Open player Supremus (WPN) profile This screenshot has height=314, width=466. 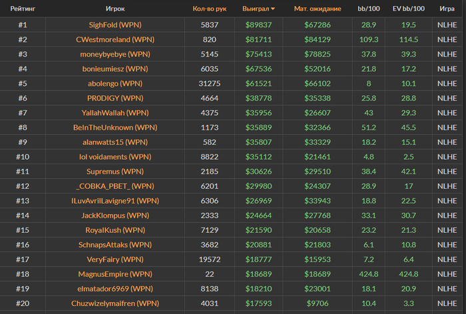pyautogui.click(x=115, y=172)
